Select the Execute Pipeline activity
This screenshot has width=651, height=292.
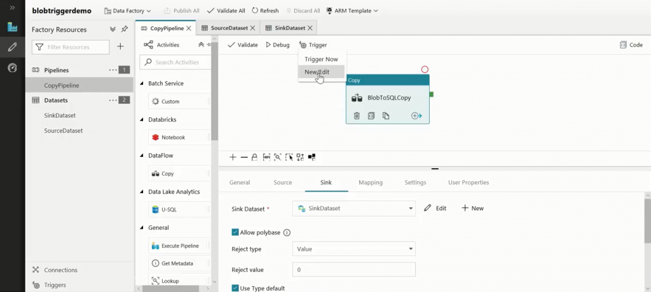click(x=179, y=246)
